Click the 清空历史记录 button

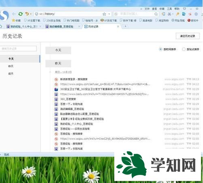pos(188,36)
